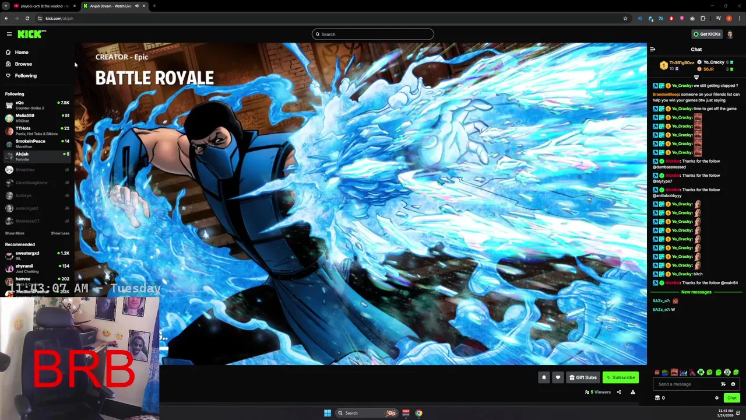
Task: Open sweatergxd in the Recommended list
Action: (36, 256)
